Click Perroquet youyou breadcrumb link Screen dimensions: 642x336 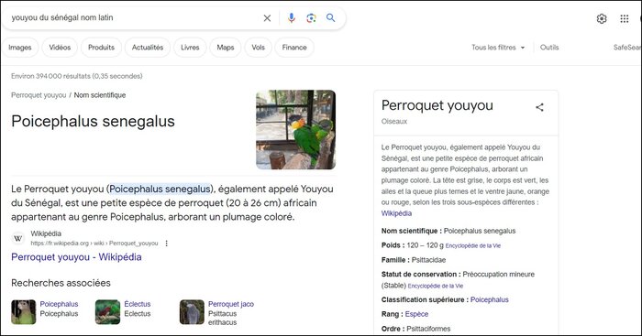pos(39,95)
